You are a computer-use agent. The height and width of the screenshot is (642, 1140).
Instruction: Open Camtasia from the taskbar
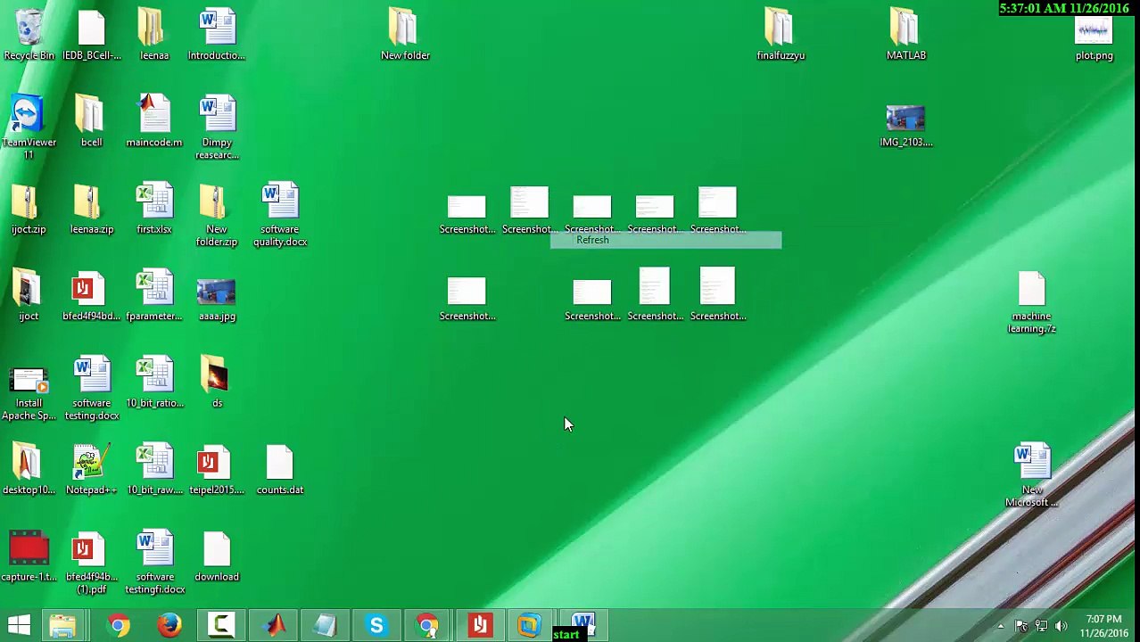click(x=221, y=625)
